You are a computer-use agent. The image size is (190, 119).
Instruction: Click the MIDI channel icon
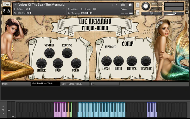(15, 13)
